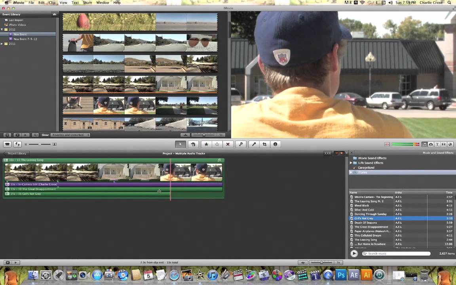Open the Clip menu
Viewport: 456px width, 285px height.
coord(52,3)
